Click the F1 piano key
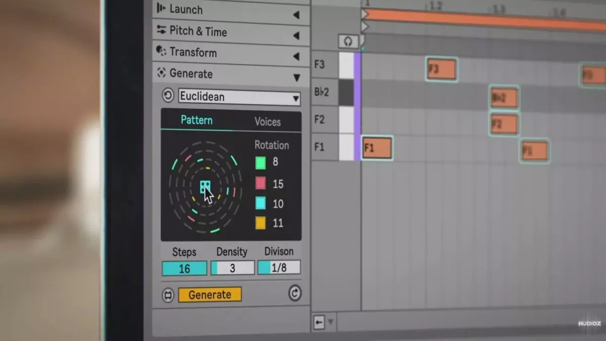 coord(346,148)
